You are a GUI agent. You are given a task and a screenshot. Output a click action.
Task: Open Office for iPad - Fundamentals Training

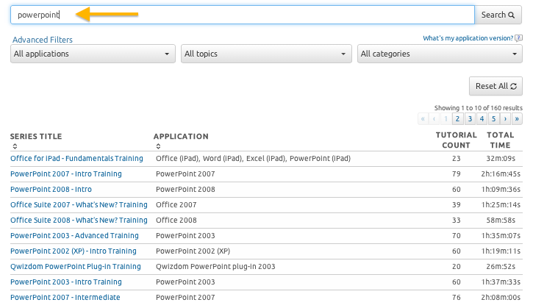76,159
